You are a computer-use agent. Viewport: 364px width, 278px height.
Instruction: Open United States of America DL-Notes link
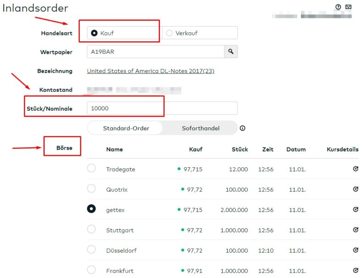pyautogui.click(x=151, y=71)
